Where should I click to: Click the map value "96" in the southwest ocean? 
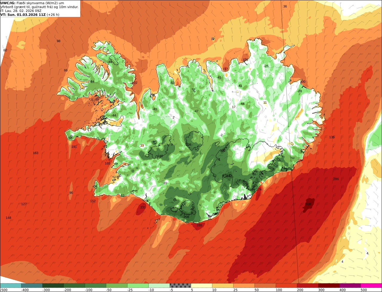[x=71, y=193]
